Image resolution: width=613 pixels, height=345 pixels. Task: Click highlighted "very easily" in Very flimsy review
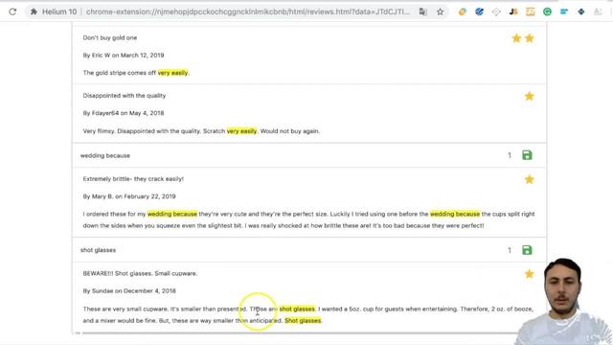tap(241, 131)
